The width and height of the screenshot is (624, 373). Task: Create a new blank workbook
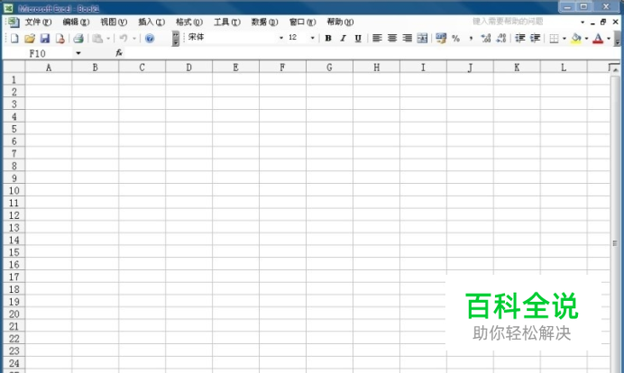tap(14, 38)
